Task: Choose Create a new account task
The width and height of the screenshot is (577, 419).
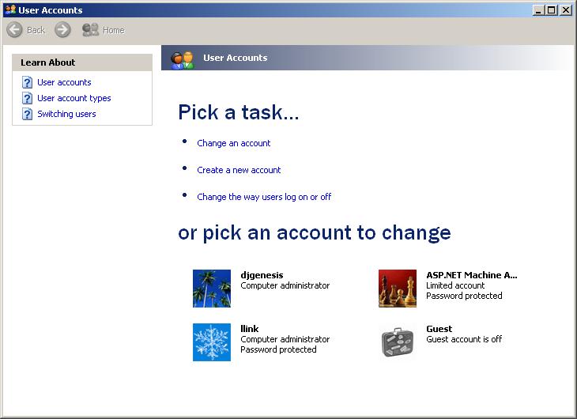Action: tap(239, 170)
